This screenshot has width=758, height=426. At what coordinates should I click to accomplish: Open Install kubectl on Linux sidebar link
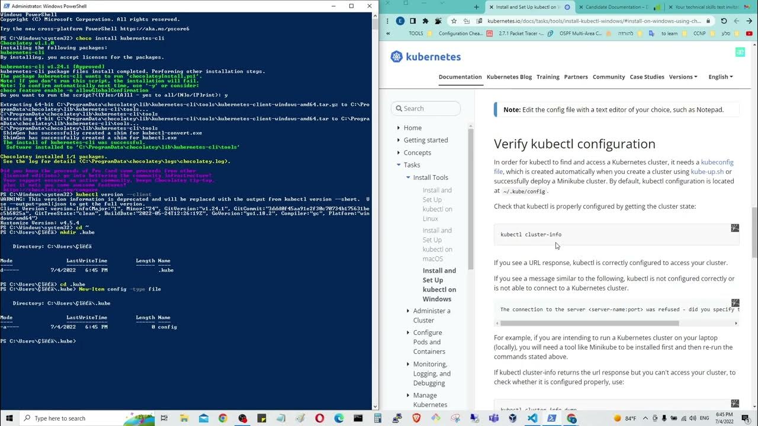point(438,204)
